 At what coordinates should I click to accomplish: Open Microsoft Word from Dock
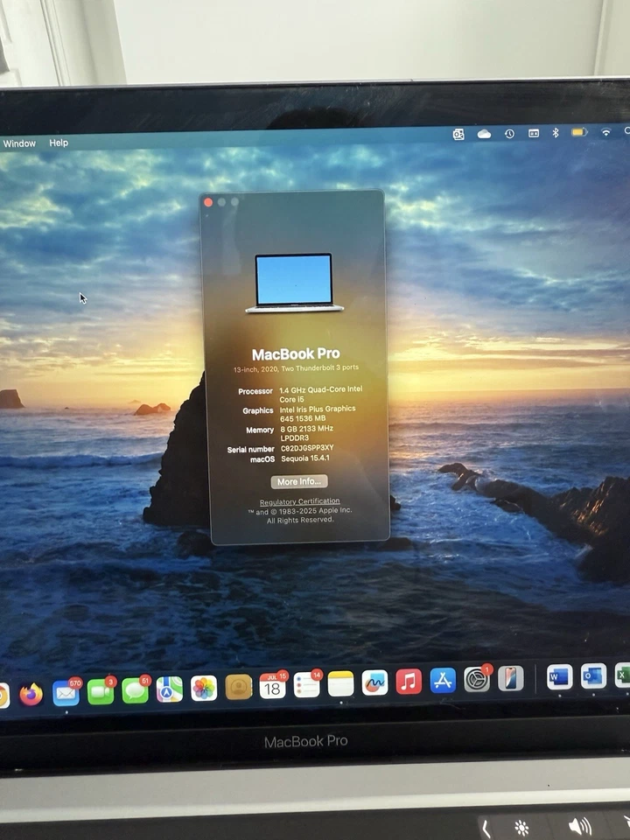(559, 677)
